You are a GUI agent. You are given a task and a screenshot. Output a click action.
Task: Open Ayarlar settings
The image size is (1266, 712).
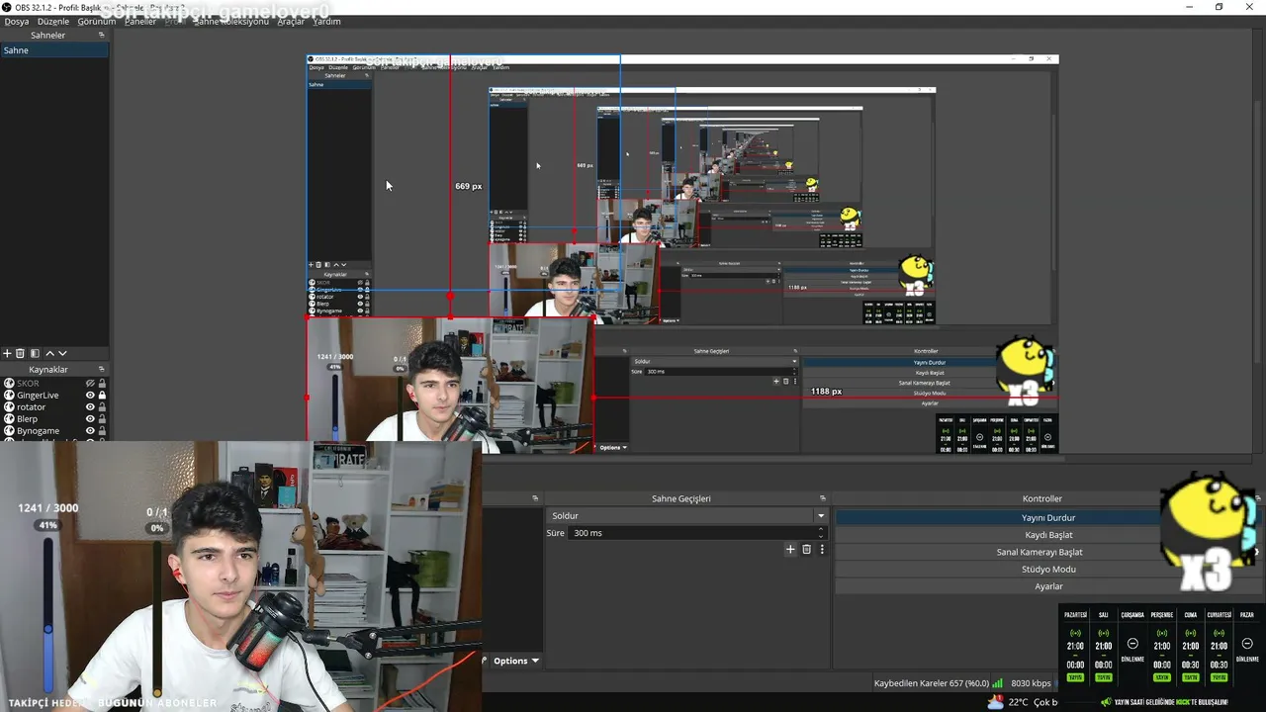pyautogui.click(x=1048, y=586)
